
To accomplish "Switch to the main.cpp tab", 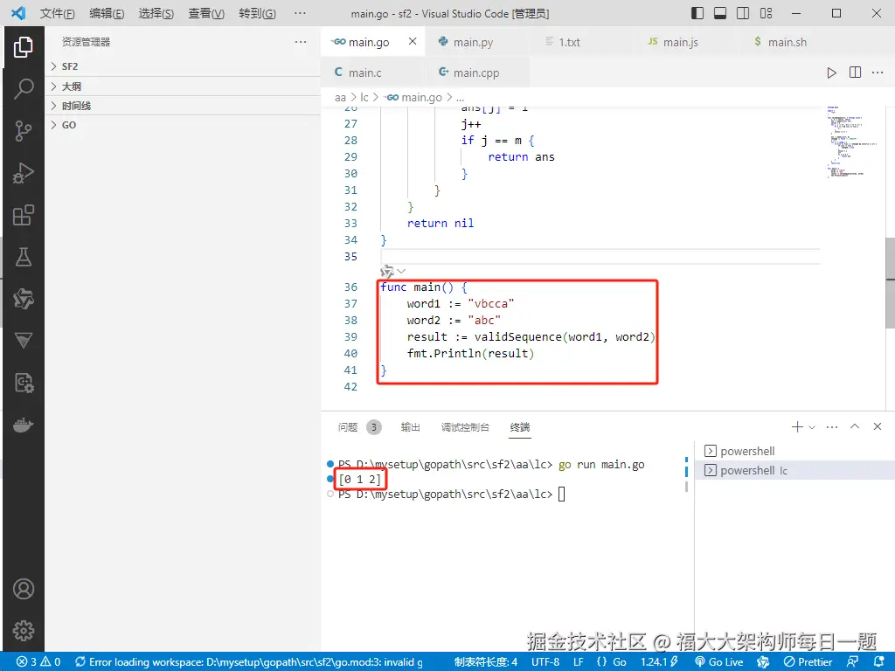I will tap(477, 73).
